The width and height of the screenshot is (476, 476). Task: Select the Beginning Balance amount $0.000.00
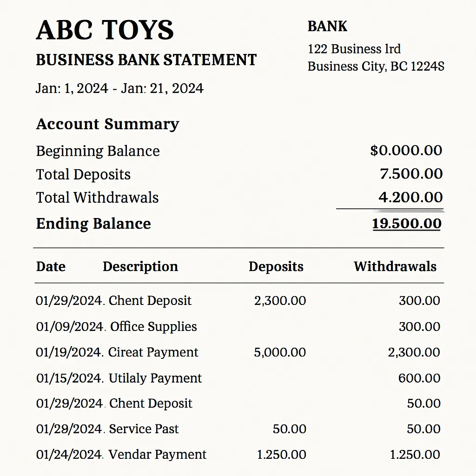pos(406,150)
